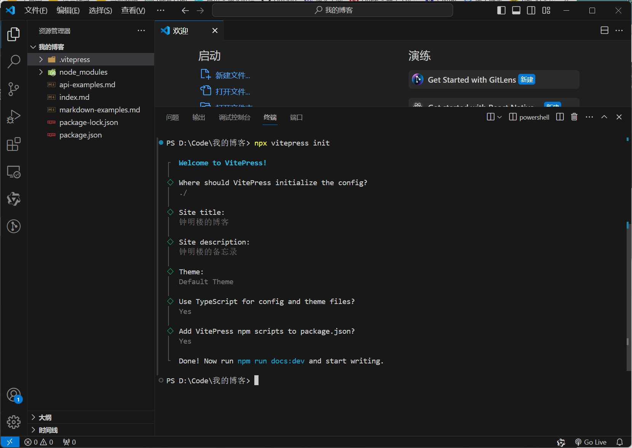The height and width of the screenshot is (448, 632).
Task: Switch to the 问题 problems tab
Action: coord(172,117)
